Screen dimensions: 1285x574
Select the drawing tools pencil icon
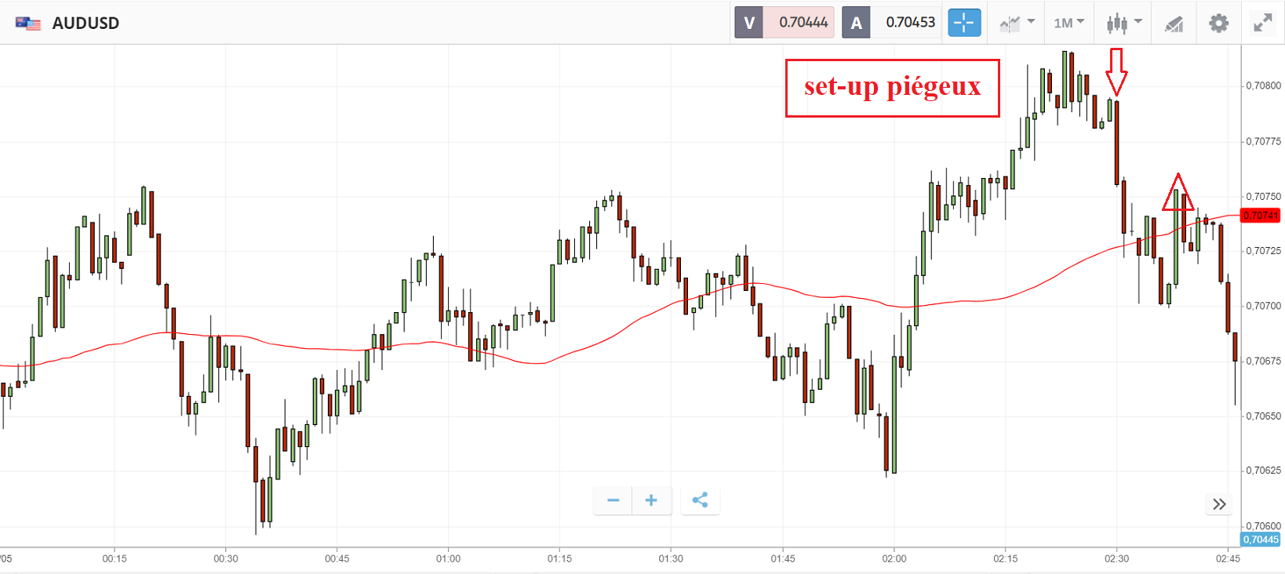(x=1174, y=24)
